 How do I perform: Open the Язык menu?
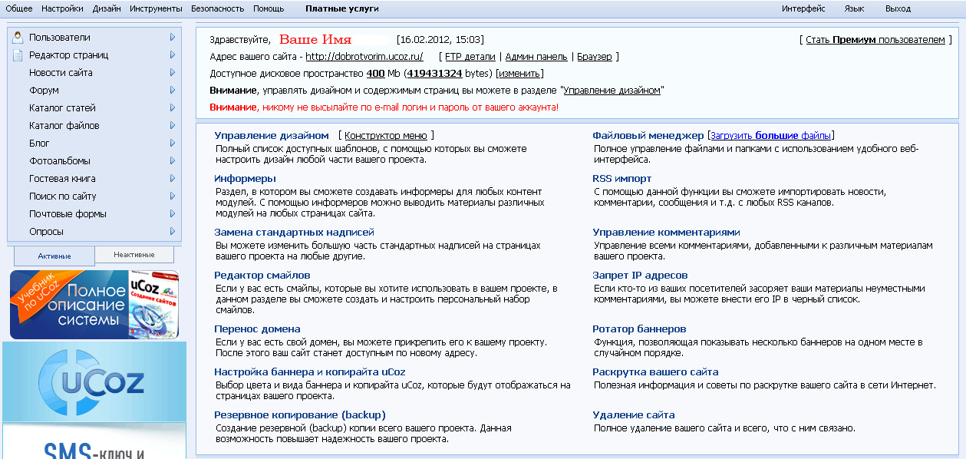854,8
